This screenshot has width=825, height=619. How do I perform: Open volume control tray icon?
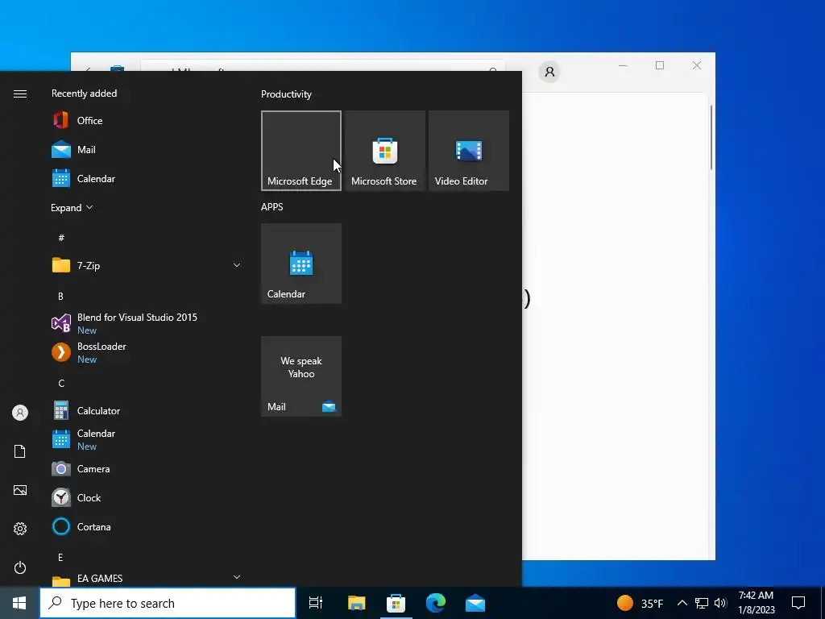[721, 603]
